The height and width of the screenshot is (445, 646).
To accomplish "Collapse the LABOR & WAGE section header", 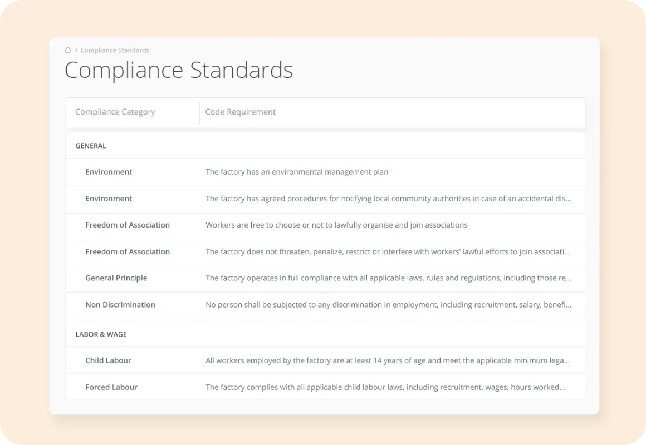I will tap(101, 334).
